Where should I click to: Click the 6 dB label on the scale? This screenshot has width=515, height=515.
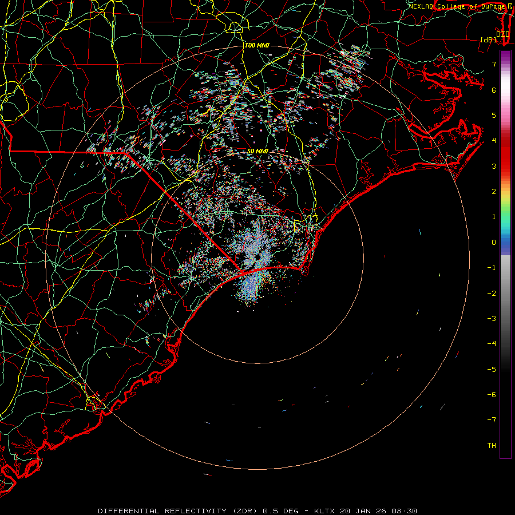(494, 90)
